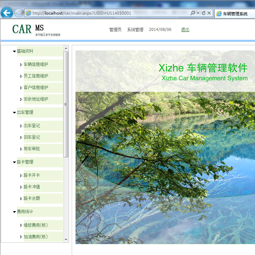Click the Xizhe lake banner image
This screenshot has width=255, height=255.
[165, 147]
